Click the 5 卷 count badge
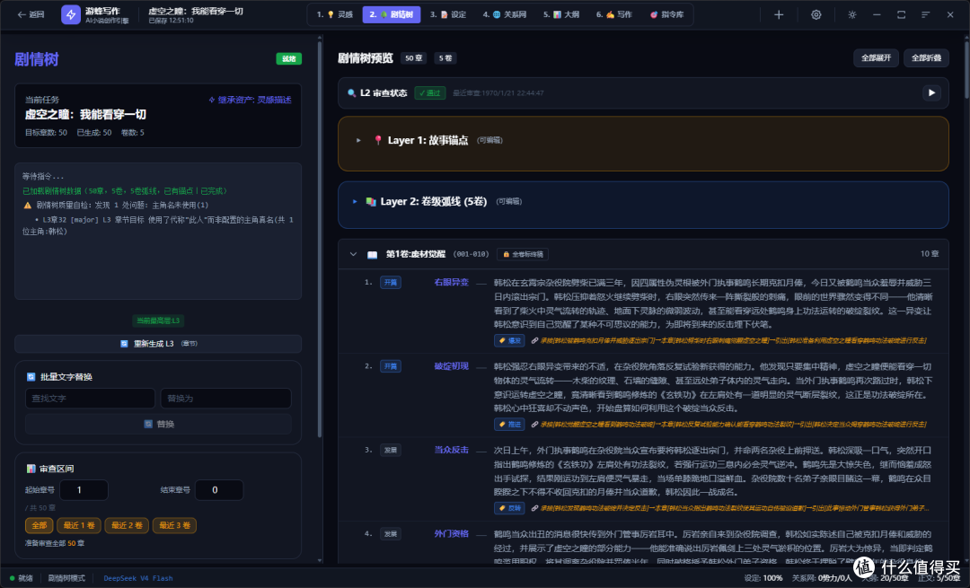This screenshot has height=588, width=970. pos(445,58)
